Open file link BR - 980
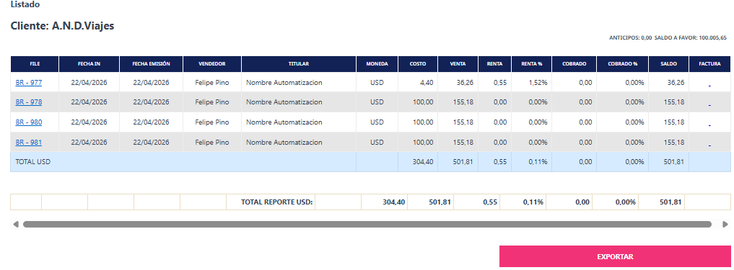Screen dimensions: 734x270 click(x=29, y=122)
